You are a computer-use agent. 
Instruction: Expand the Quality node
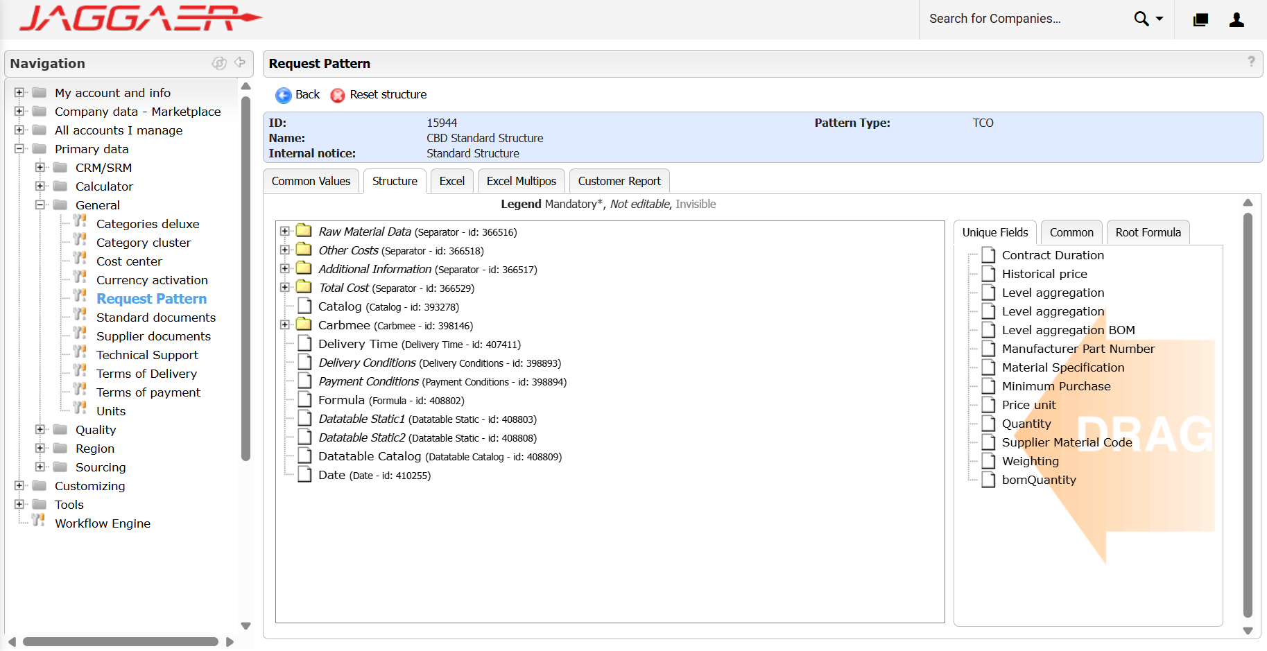point(40,429)
